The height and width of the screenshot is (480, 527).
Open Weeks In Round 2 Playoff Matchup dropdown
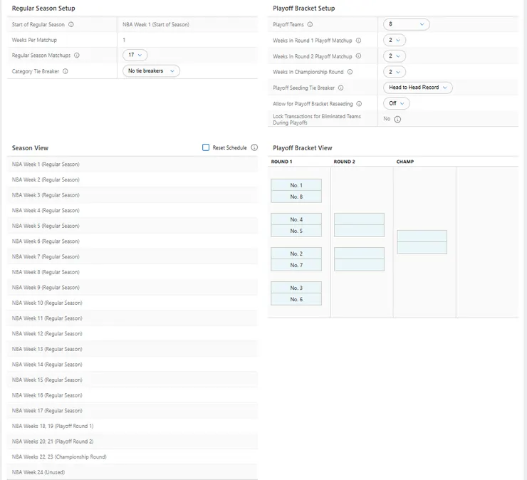click(395, 56)
